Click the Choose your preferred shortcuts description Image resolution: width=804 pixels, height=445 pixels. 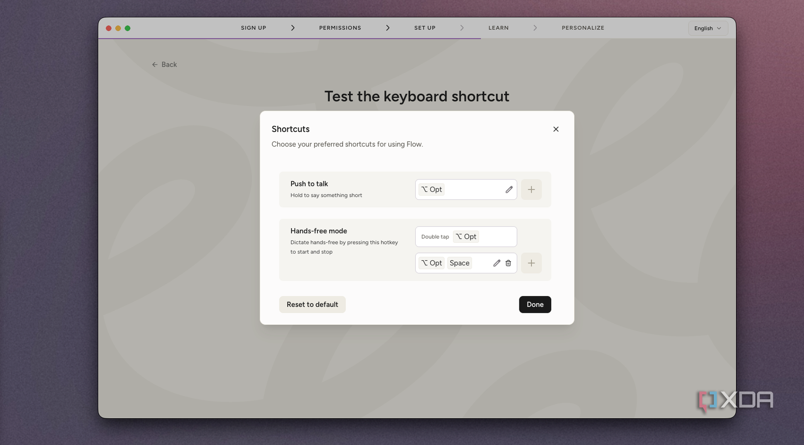[347, 144]
